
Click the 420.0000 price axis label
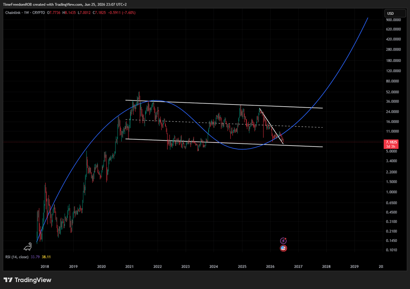(x=394, y=39)
